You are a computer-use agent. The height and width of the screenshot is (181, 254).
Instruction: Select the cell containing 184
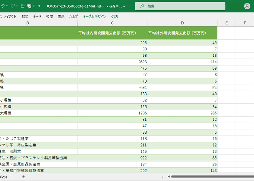click(112, 164)
